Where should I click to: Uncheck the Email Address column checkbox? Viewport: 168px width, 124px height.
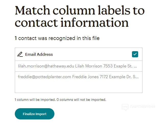(135, 54)
